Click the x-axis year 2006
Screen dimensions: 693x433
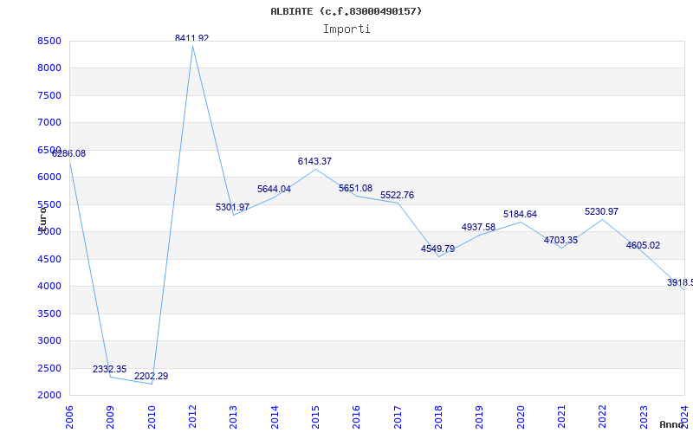point(69,417)
